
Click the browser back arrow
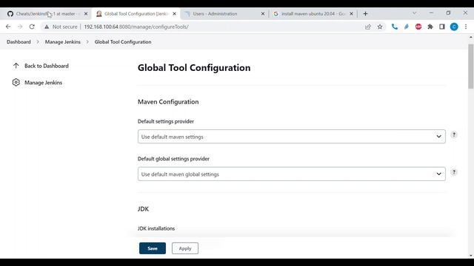8,27
